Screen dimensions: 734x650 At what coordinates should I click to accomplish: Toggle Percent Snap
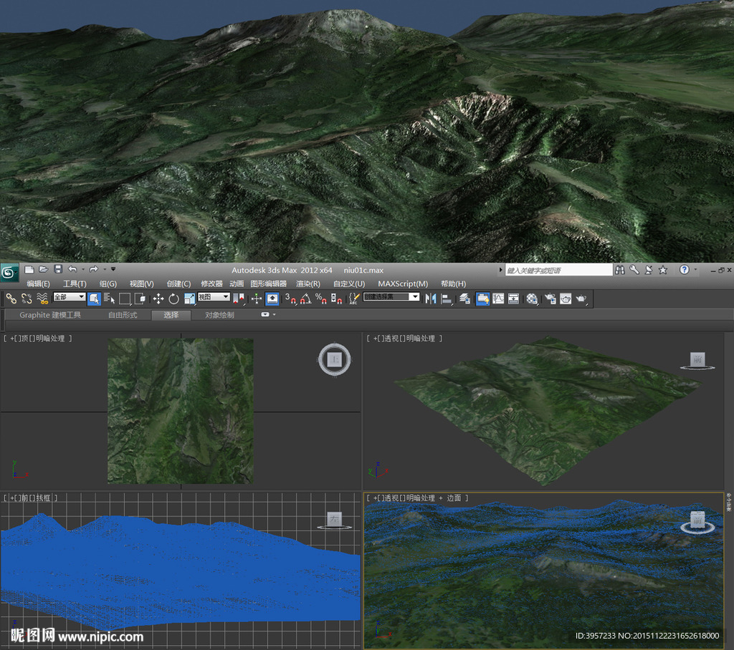[321, 299]
